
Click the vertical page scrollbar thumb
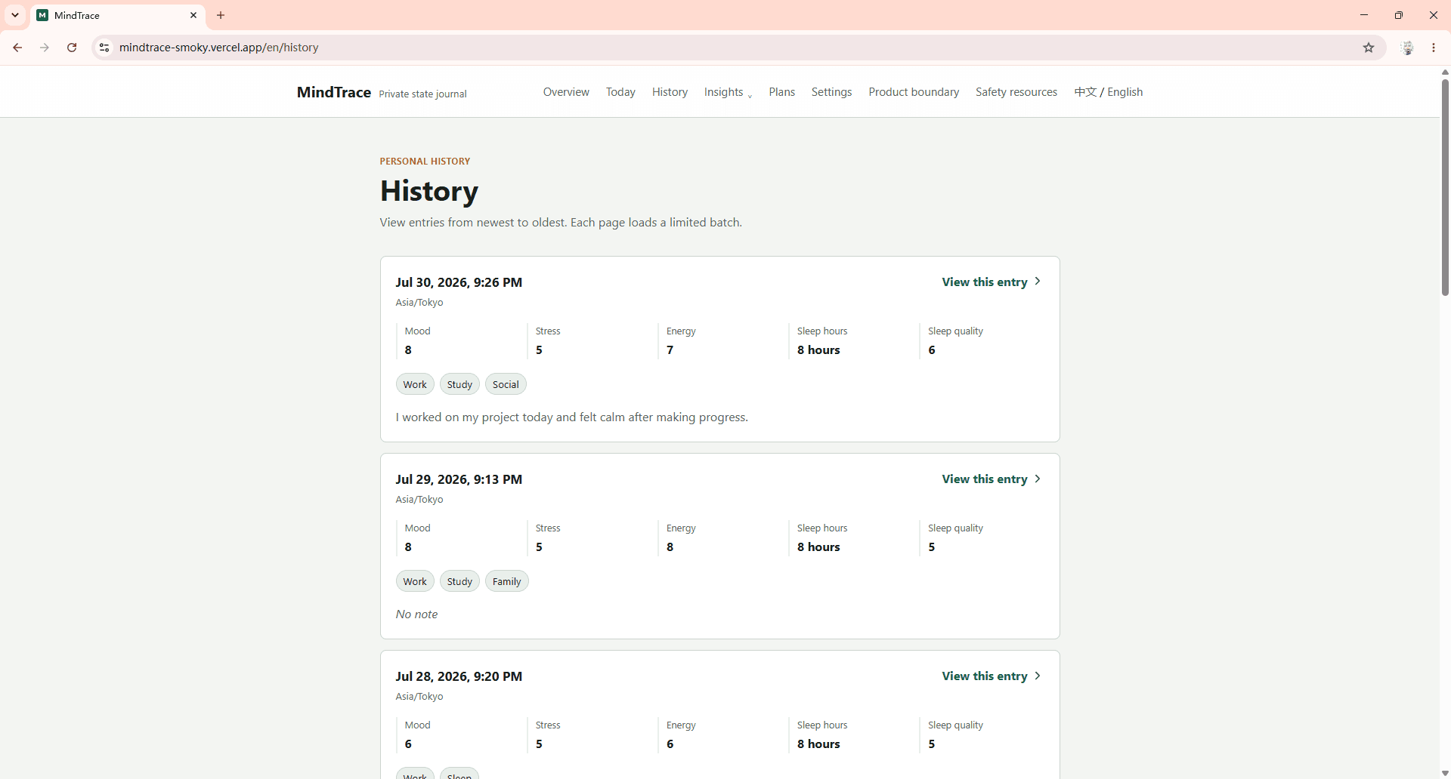click(1445, 186)
